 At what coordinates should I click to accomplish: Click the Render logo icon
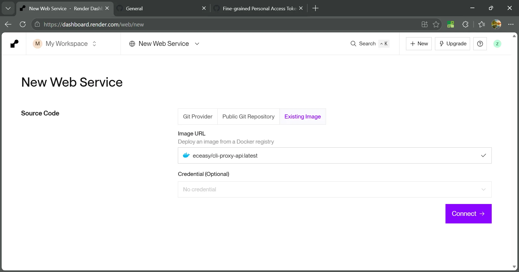[x=14, y=44]
